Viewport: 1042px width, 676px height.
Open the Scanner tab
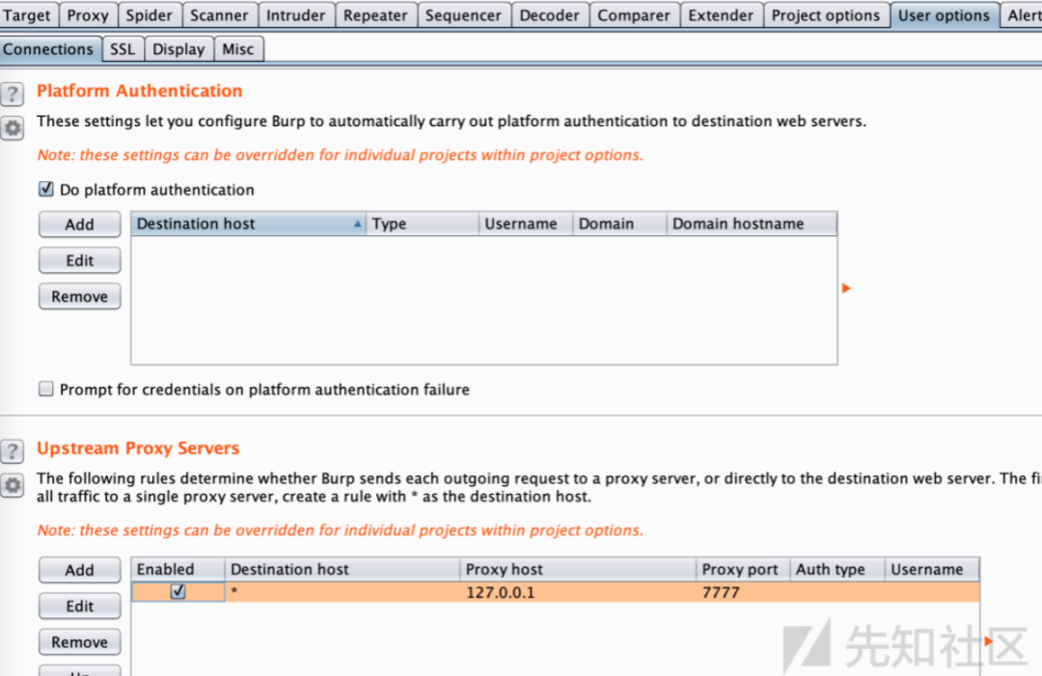click(219, 14)
